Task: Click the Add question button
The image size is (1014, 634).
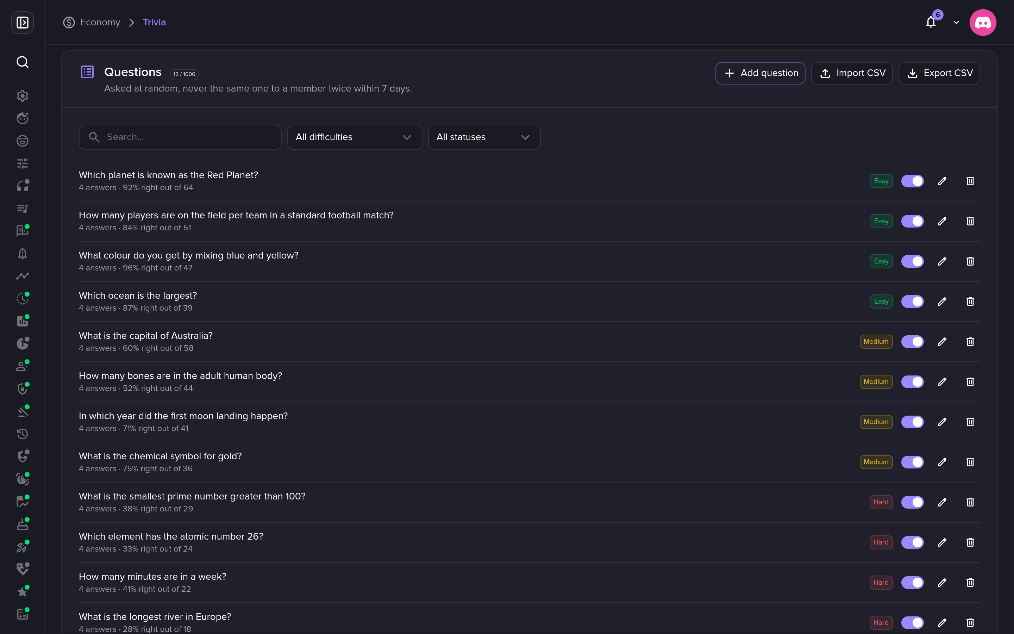Action: point(760,73)
